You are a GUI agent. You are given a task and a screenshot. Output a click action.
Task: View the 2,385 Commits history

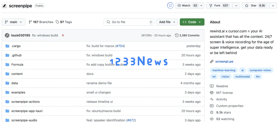[x=187, y=35]
